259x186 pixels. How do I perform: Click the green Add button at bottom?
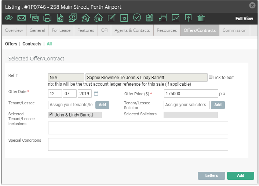(x=241, y=176)
